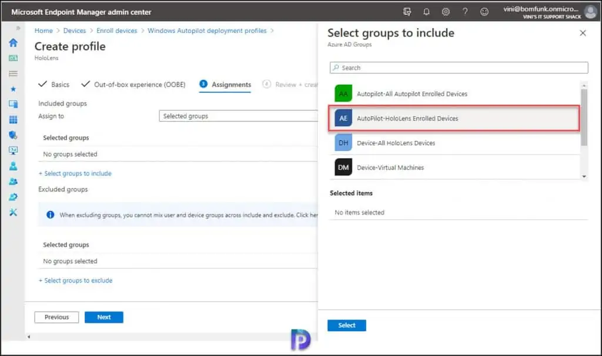Viewport: 602px width, 356px height.
Task: Click Select groups to include link
Action: point(75,173)
